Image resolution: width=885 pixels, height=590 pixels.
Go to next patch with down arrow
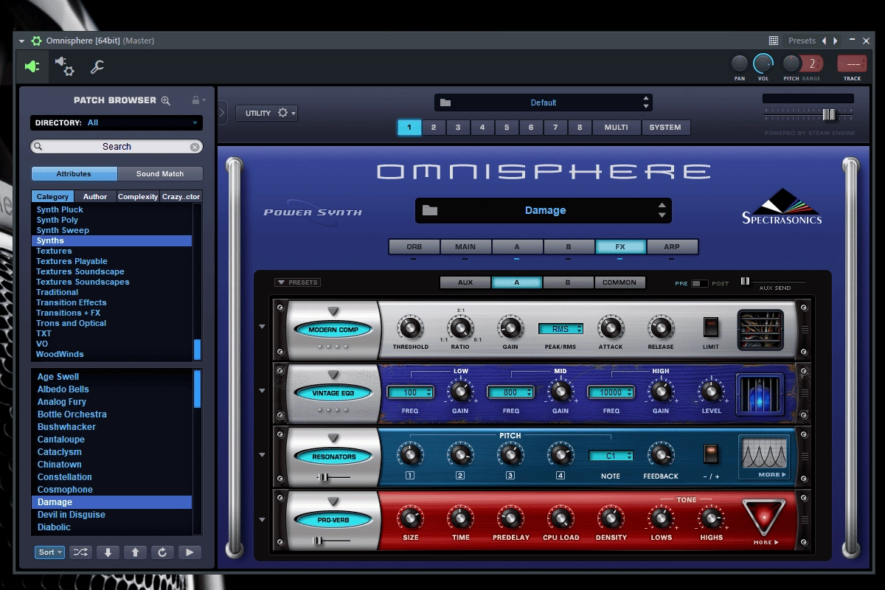click(108, 552)
